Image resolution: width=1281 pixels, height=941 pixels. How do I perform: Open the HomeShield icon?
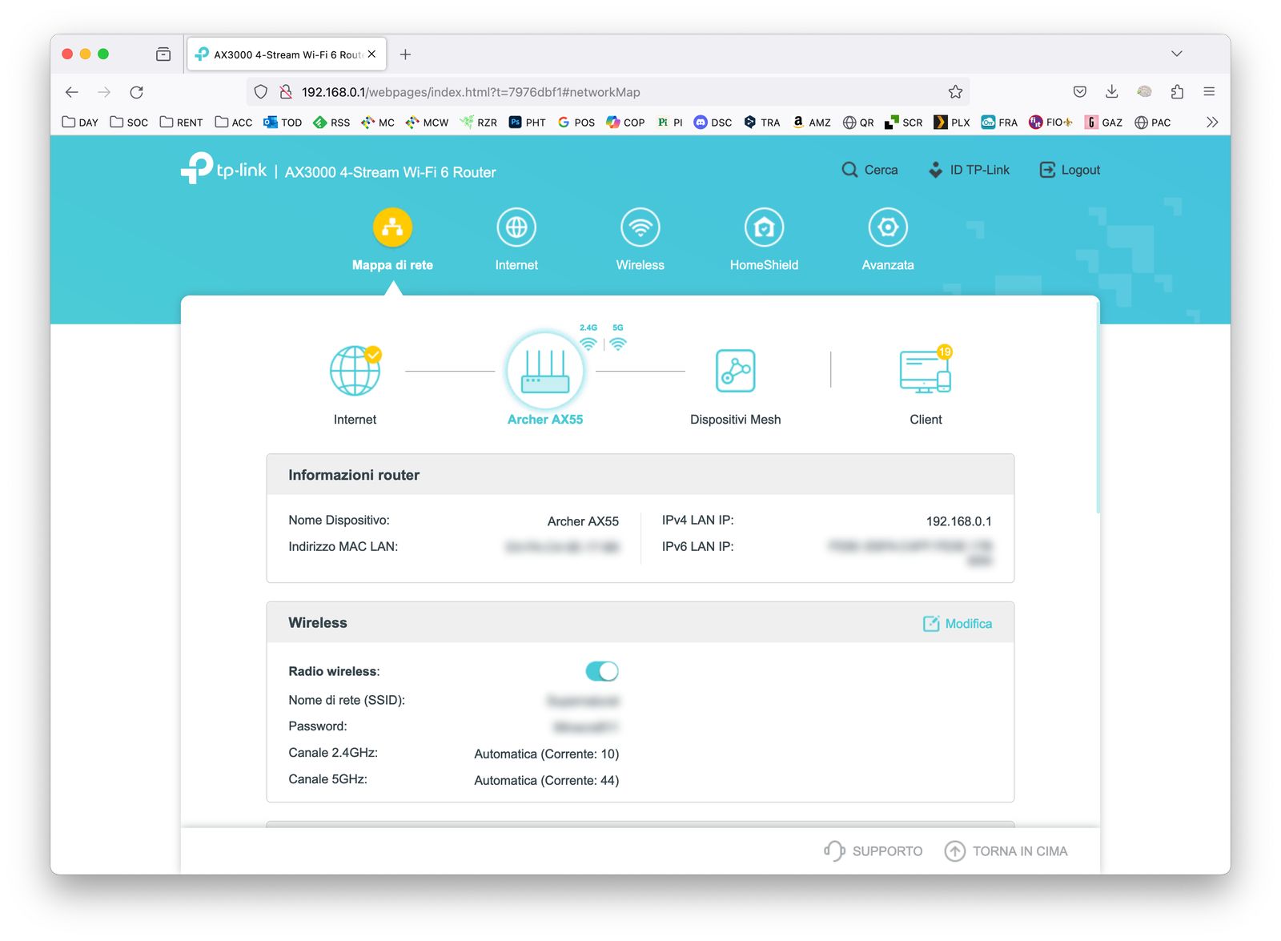pos(764,227)
